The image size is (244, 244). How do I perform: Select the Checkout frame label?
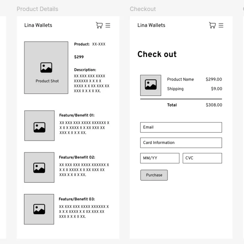(143, 9)
